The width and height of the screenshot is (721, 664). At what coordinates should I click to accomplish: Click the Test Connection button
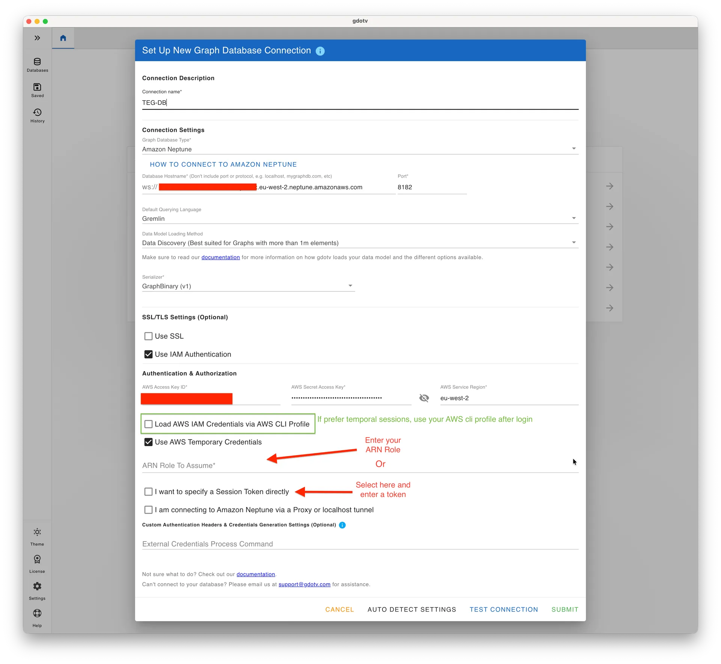pyautogui.click(x=504, y=610)
